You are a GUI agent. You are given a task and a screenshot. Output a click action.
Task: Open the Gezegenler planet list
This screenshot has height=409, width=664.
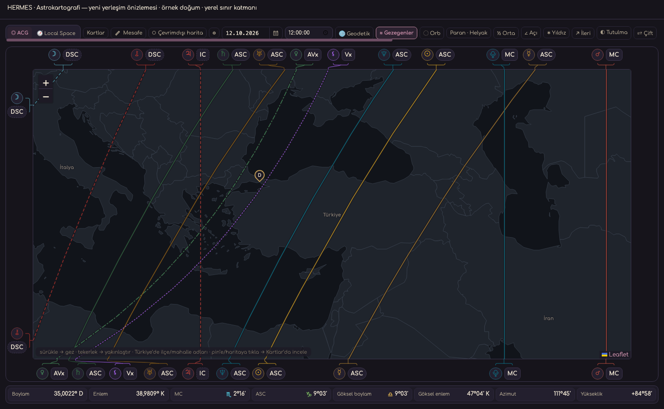397,33
